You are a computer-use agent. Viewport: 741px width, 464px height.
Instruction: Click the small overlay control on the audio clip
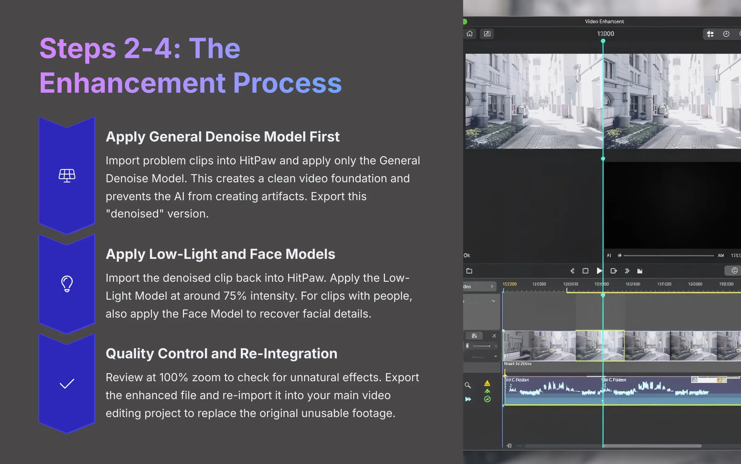click(x=709, y=380)
